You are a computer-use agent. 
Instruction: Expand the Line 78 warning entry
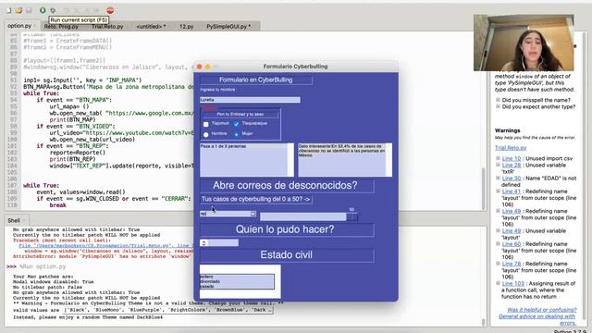498,264
